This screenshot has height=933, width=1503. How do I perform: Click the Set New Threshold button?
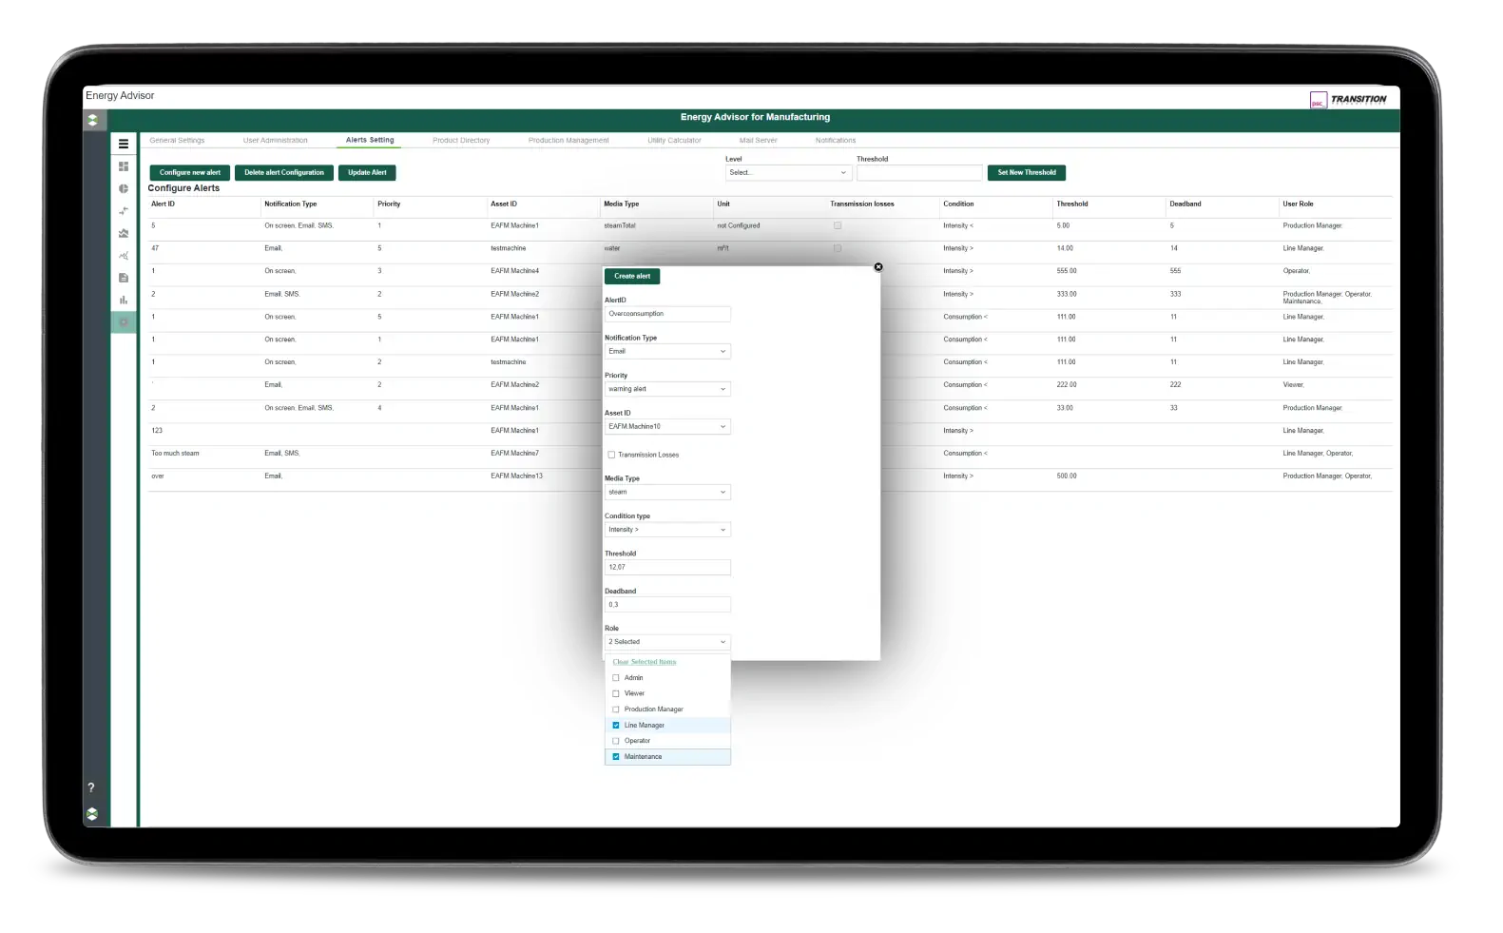click(x=1026, y=173)
